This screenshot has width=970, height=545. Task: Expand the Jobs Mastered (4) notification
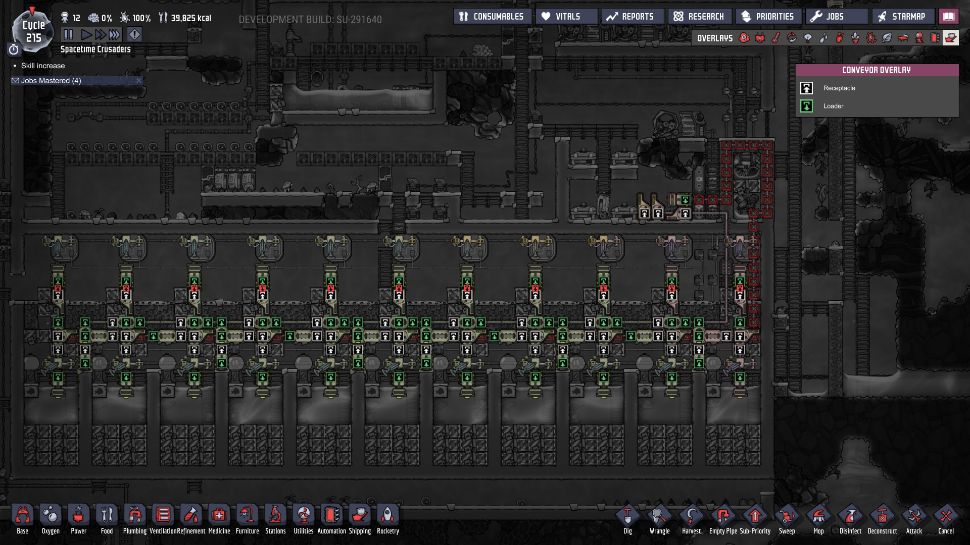51,81
